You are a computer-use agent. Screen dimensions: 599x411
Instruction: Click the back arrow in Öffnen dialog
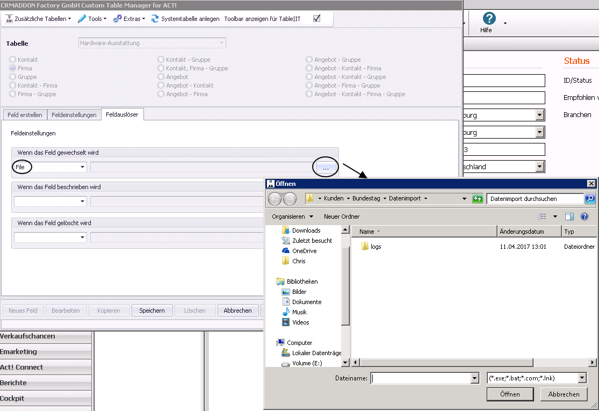275,199
